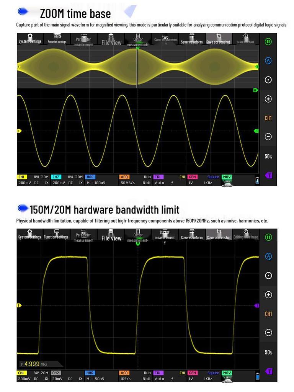Click Save waveform in ZOOM time base screen
Image resolution: width=294 pixels, height=392 pixels.
191,40
